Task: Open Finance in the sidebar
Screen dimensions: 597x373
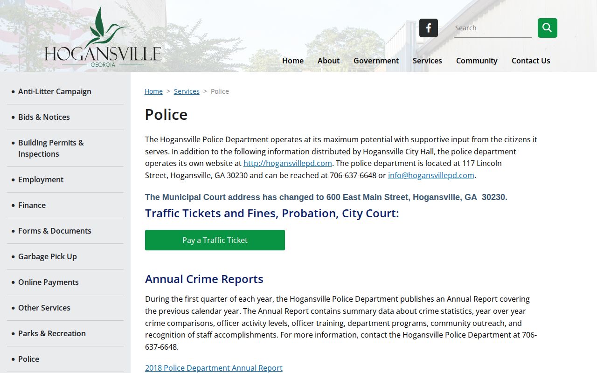Action: tap(32, 205)
